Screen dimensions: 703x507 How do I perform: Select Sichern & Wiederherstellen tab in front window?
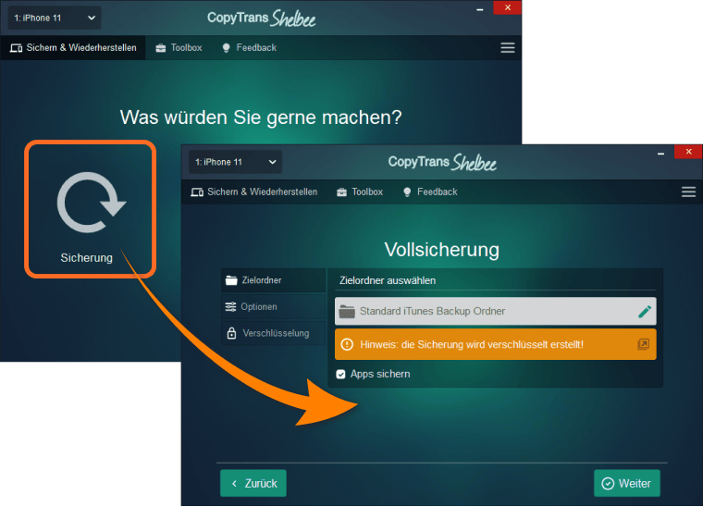pyautogui.click(x=254, y=192)
